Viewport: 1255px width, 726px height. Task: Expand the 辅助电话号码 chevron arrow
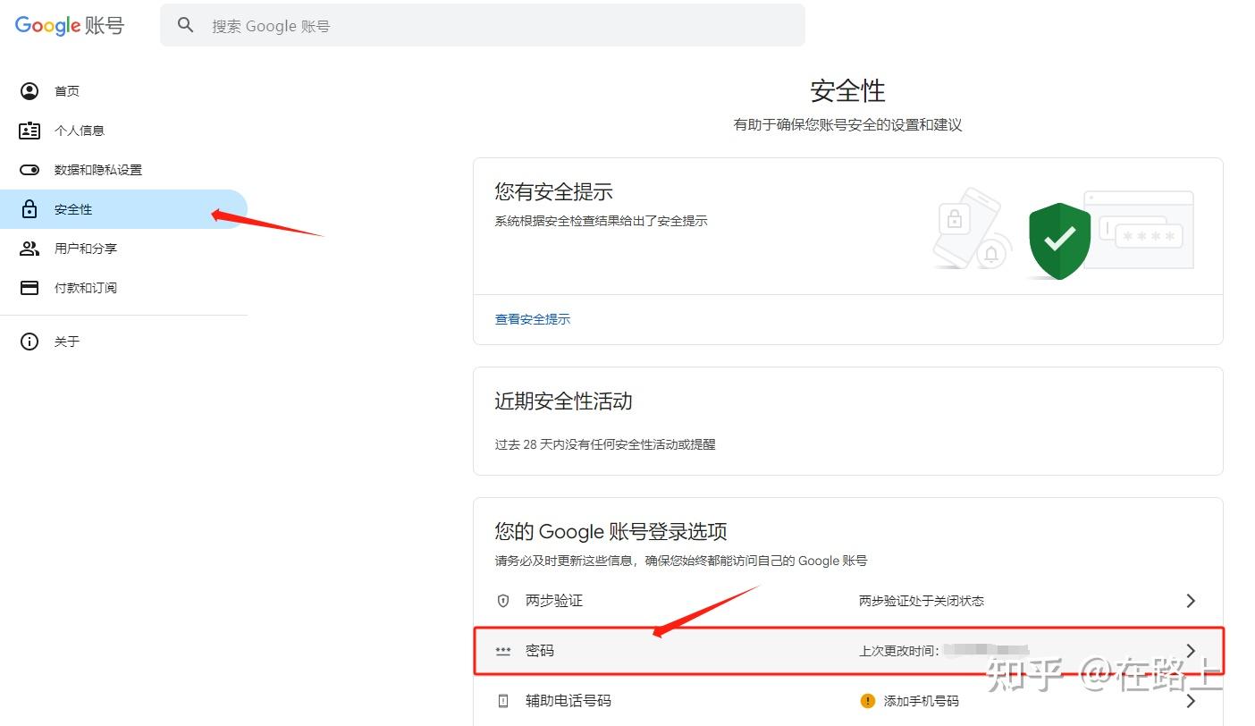pyautogui.click(x=1191, y=701)
